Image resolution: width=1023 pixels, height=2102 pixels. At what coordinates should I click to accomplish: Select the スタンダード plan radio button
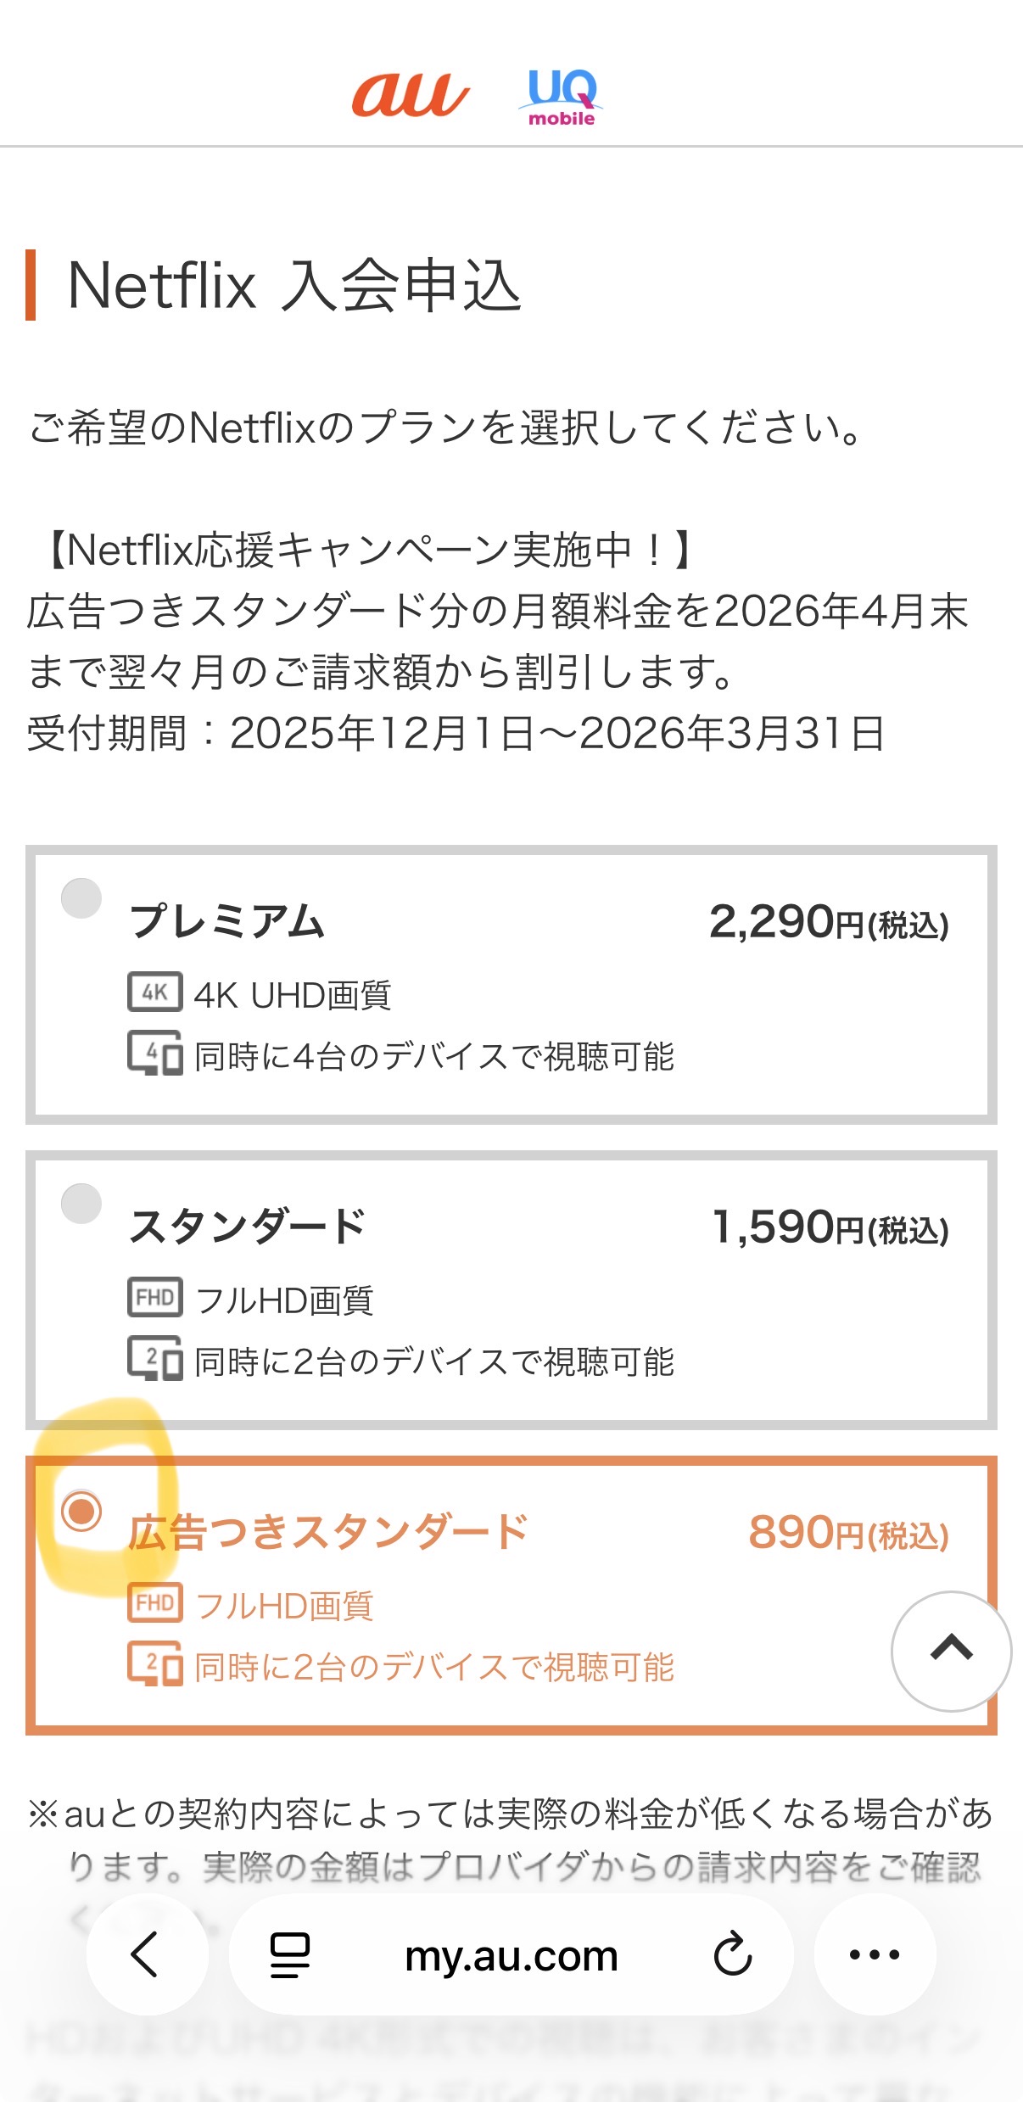coord(81,1204)
